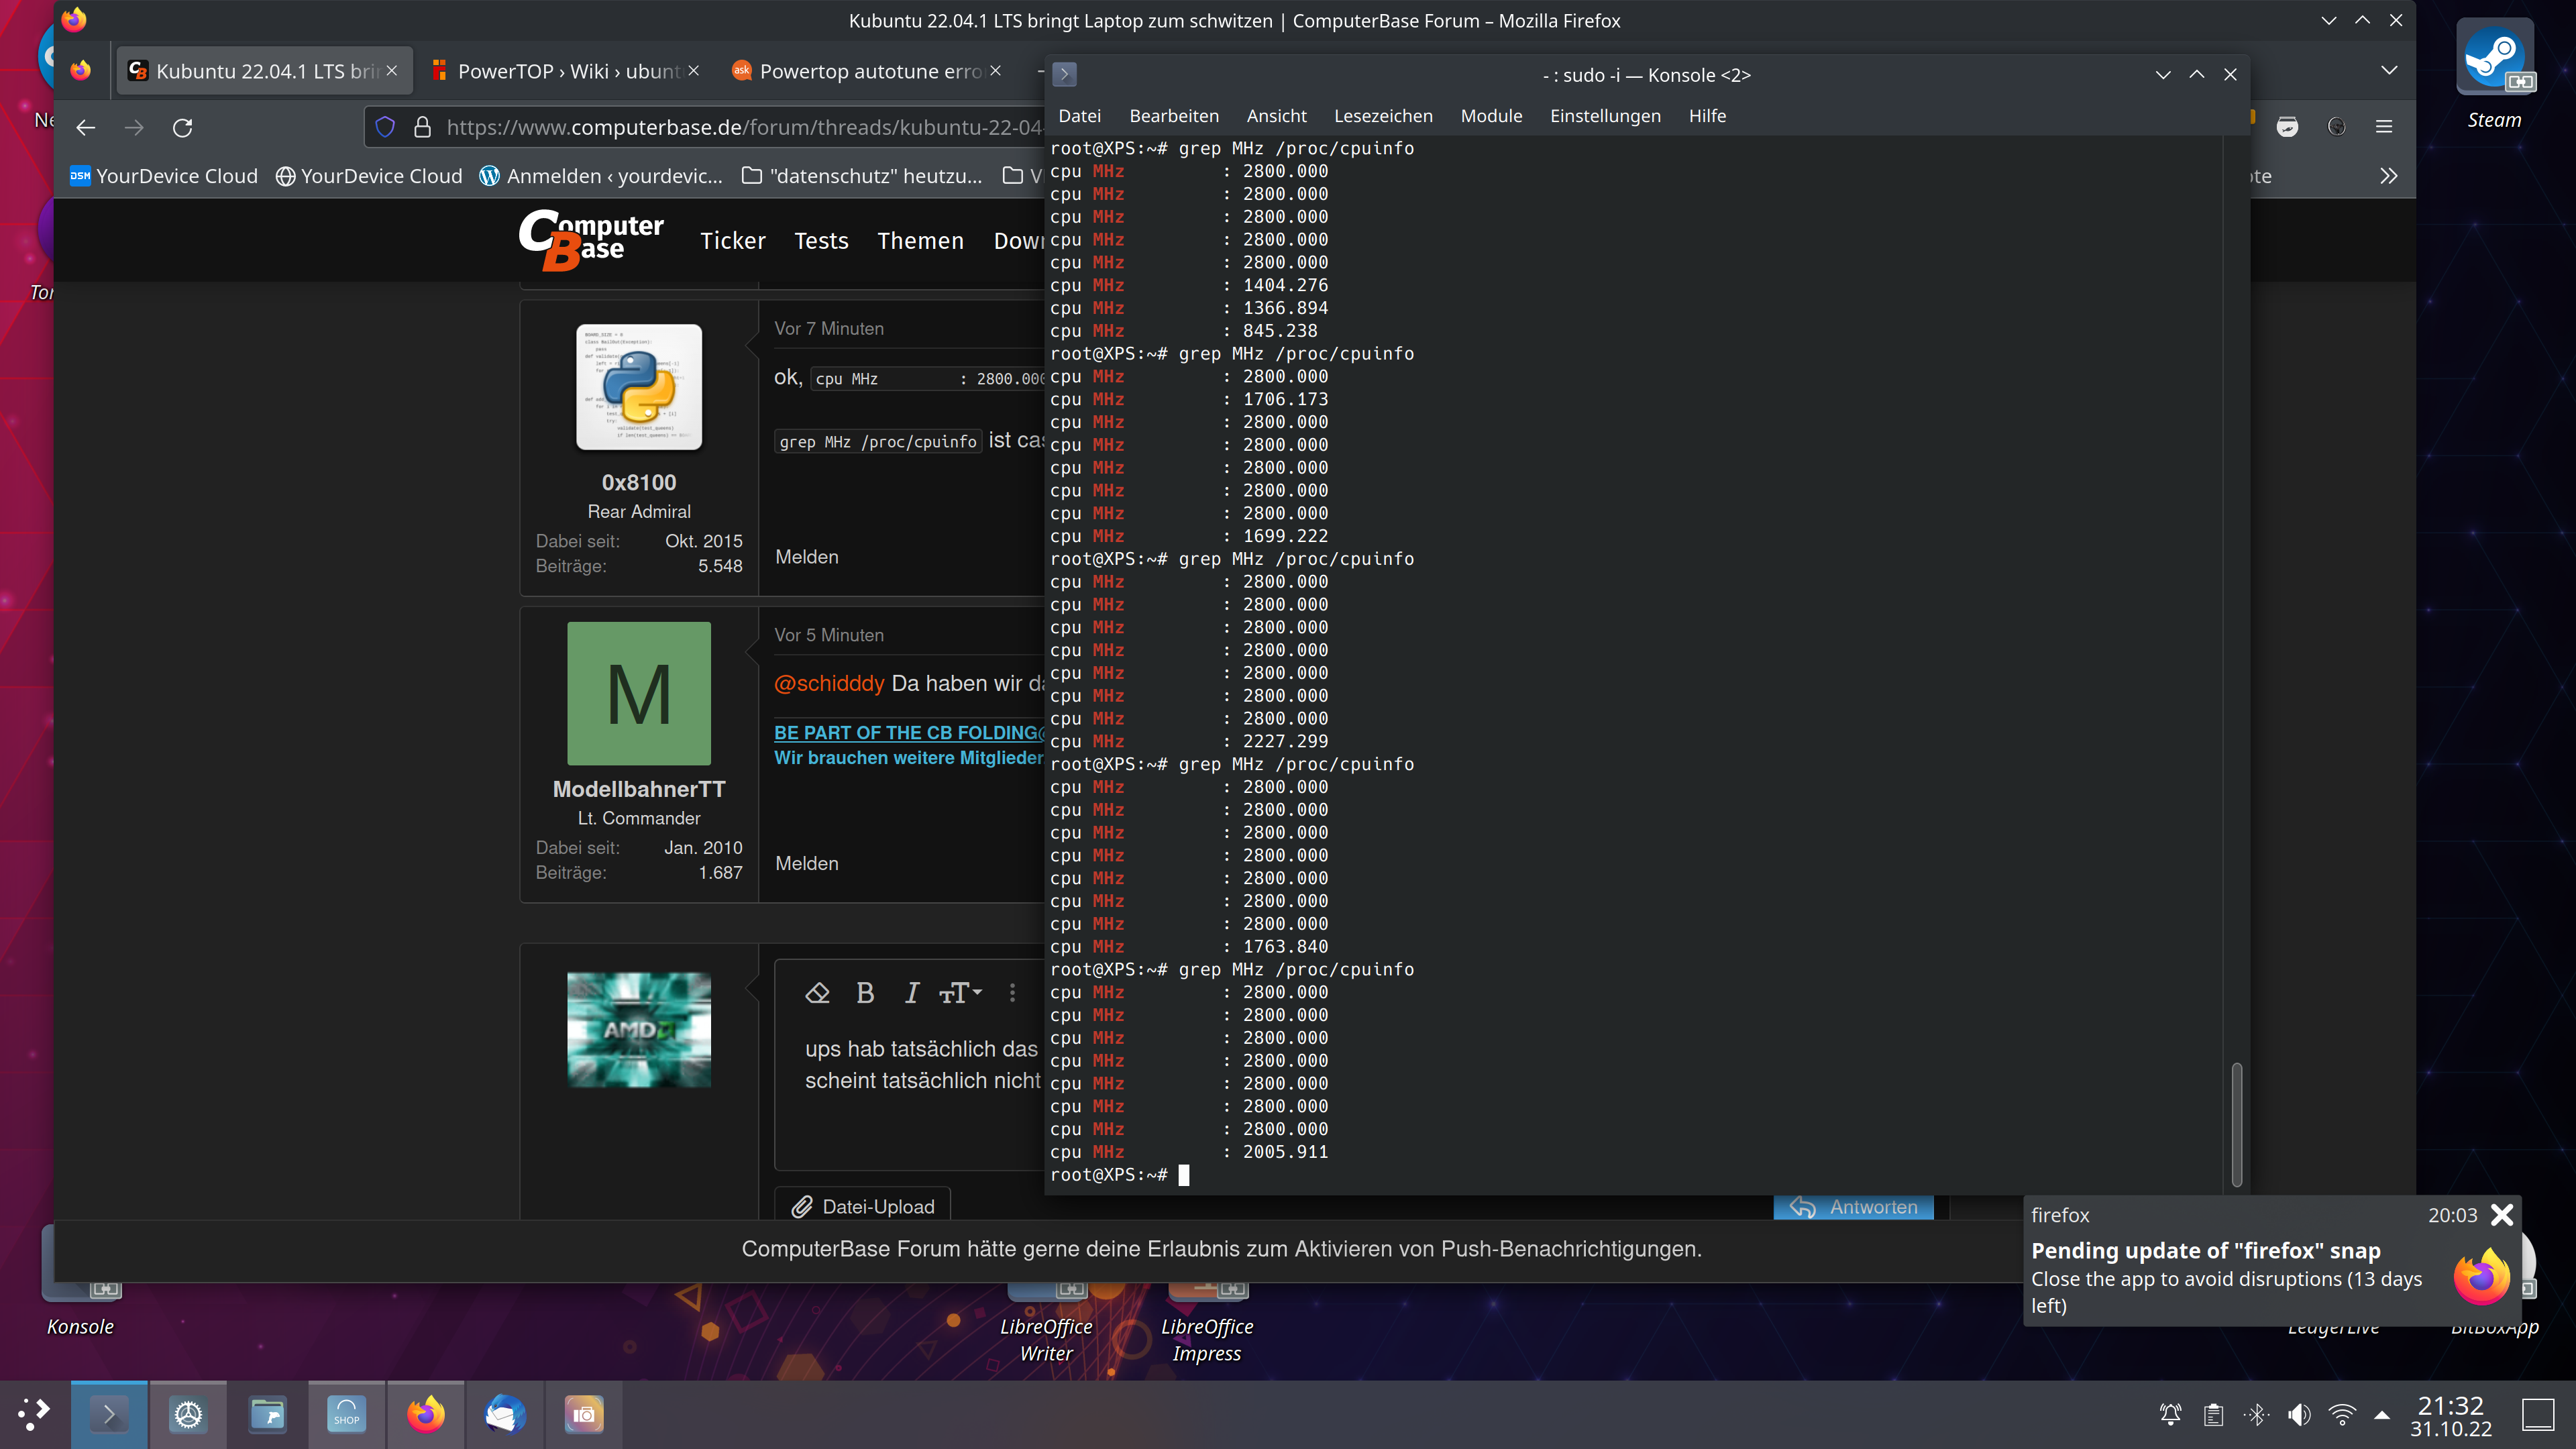
Task: Click the computerbase.de URL in address bar
Action: 744,127
